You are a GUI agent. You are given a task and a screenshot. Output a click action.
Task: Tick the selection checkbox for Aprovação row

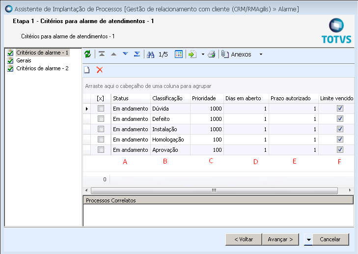click(101, 150)
